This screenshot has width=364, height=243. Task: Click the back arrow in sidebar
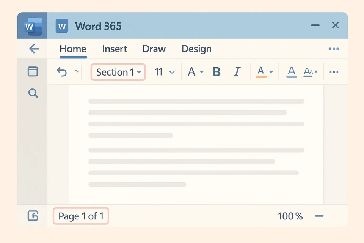(34, 49)
